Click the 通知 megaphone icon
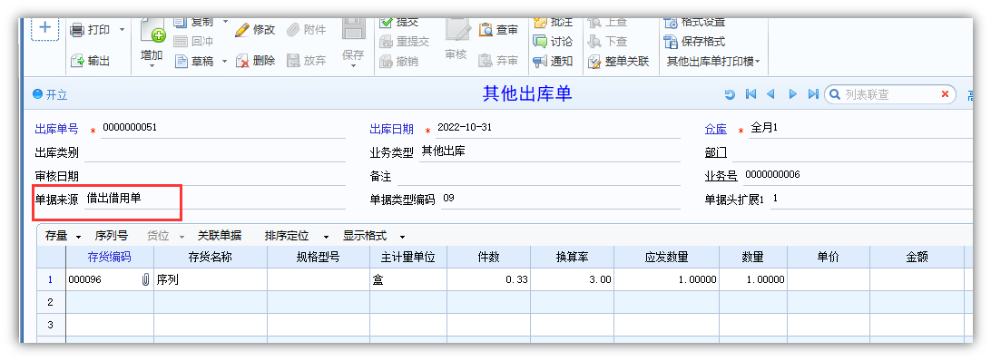991x361 pixels. point(540,62)
